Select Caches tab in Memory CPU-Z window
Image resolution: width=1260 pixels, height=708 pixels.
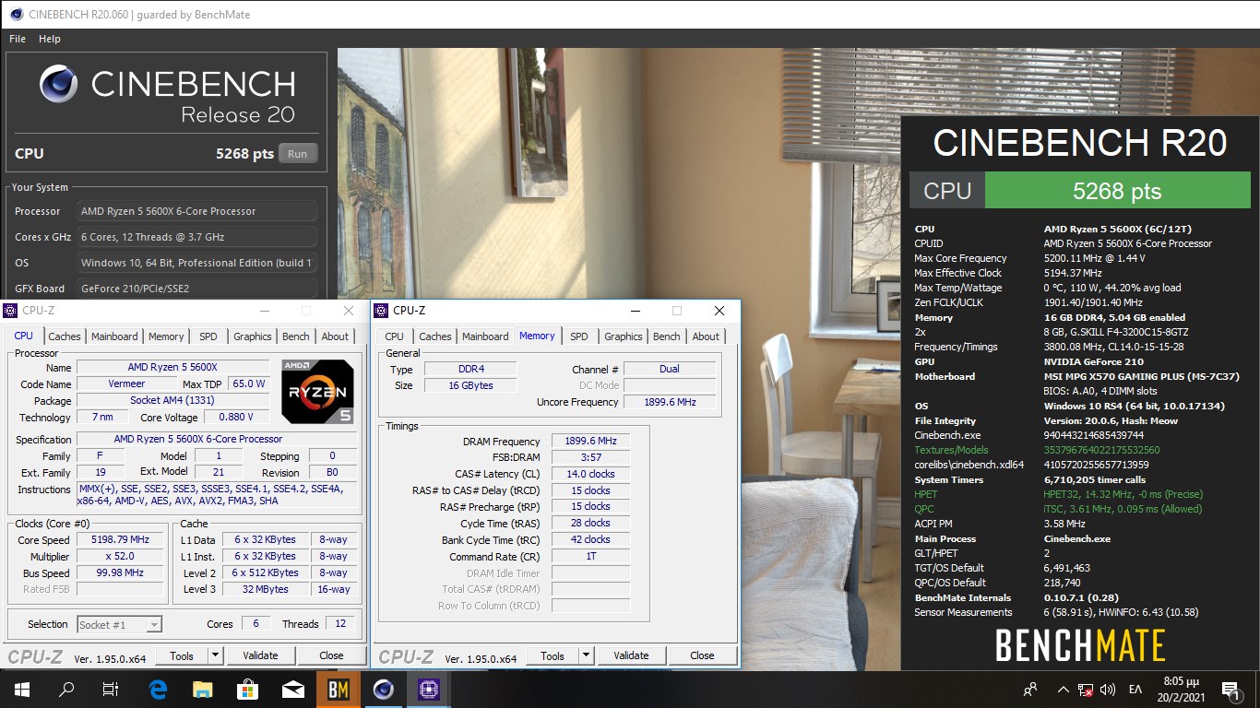tap(435, 336)
